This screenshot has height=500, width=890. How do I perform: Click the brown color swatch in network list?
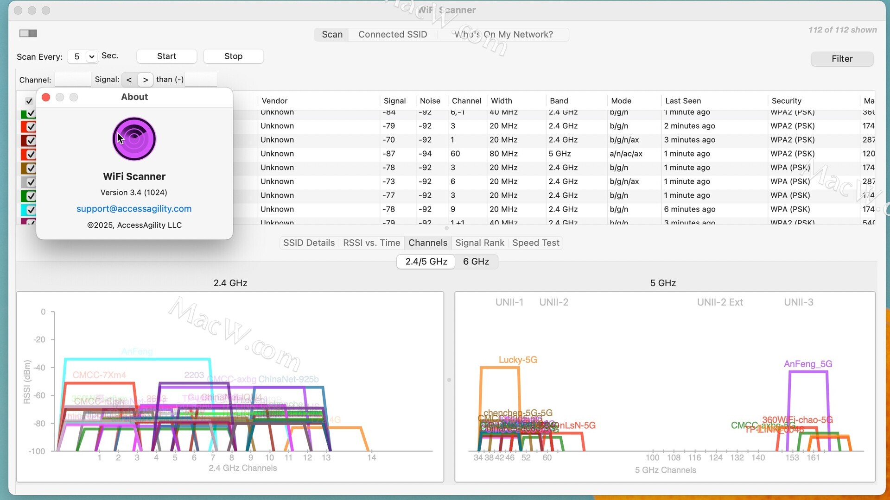[24, 168]
